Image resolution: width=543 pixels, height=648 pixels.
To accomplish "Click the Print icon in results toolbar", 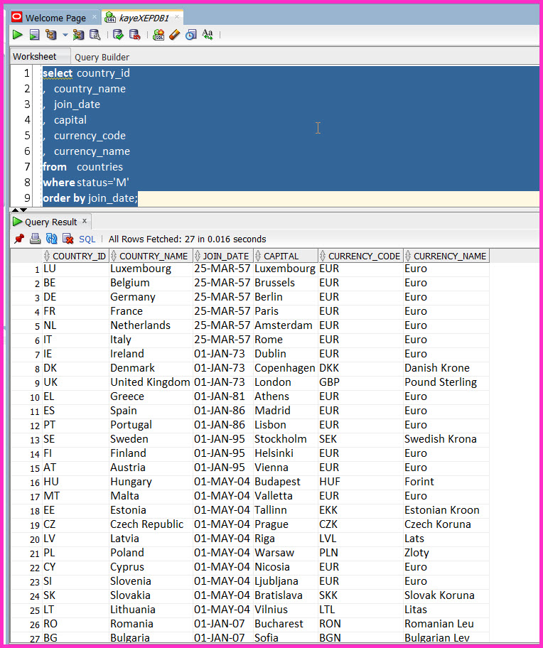I will point(35,239).
